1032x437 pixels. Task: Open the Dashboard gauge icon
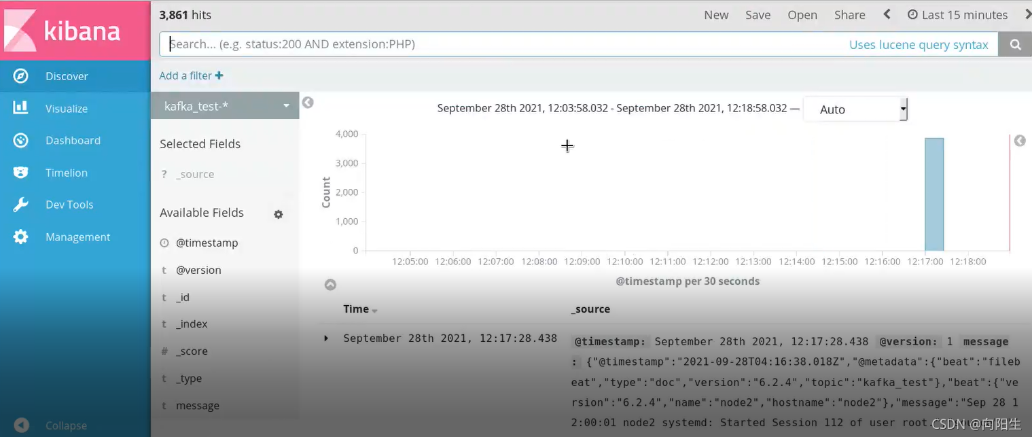click(21, 141)
